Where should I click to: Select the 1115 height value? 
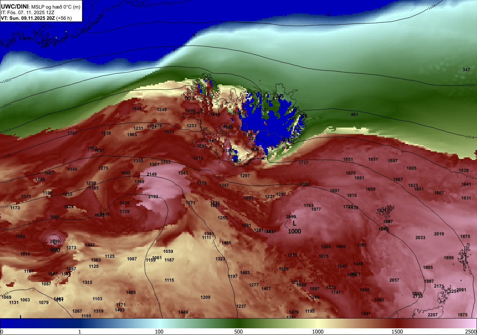click(x=169, y=280)
